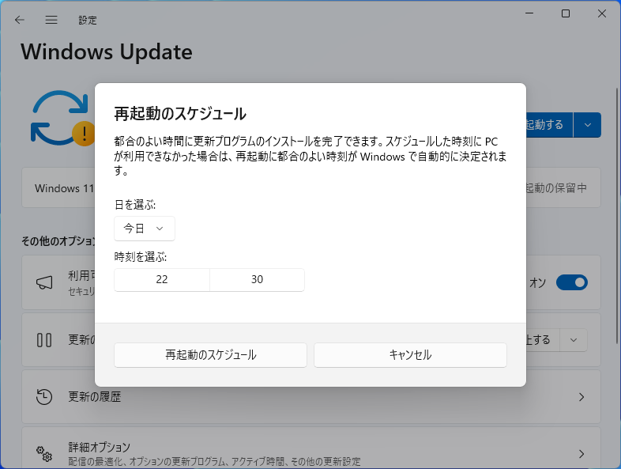
Task: Open 更新の履歴 row
Action: [311, 397]
